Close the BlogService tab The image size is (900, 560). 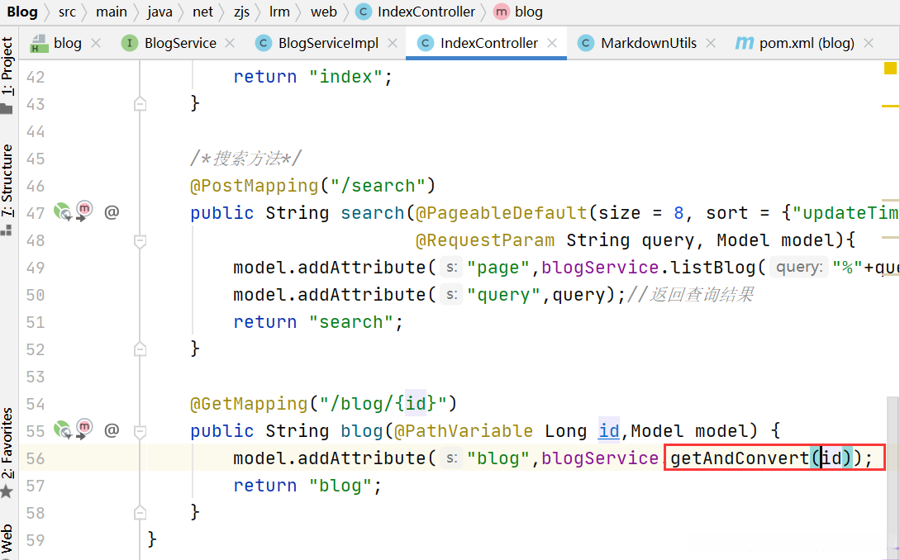tap(230, 43)
